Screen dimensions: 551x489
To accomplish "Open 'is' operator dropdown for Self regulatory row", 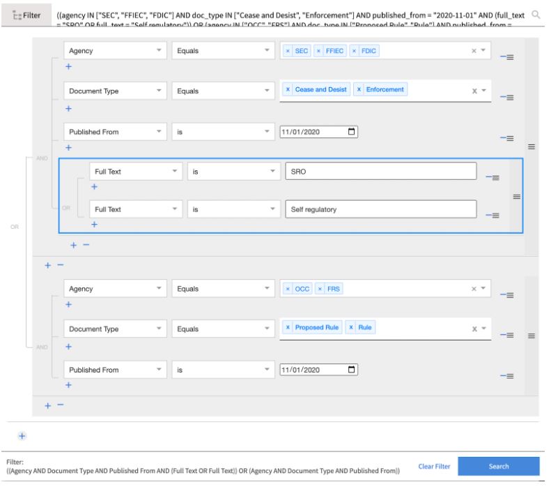I will click(x=234, y=209).
